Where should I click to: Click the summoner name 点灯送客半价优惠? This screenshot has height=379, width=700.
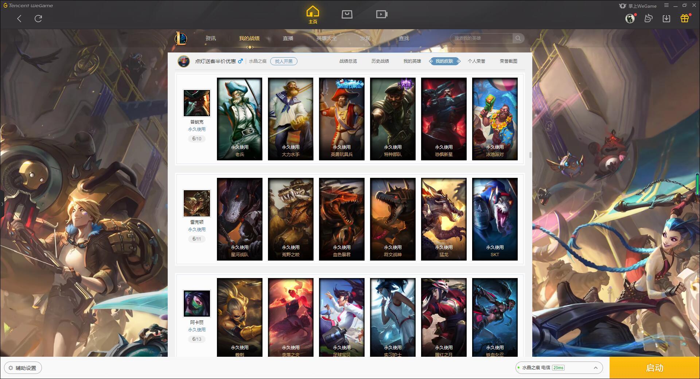(x=215, y=61)
